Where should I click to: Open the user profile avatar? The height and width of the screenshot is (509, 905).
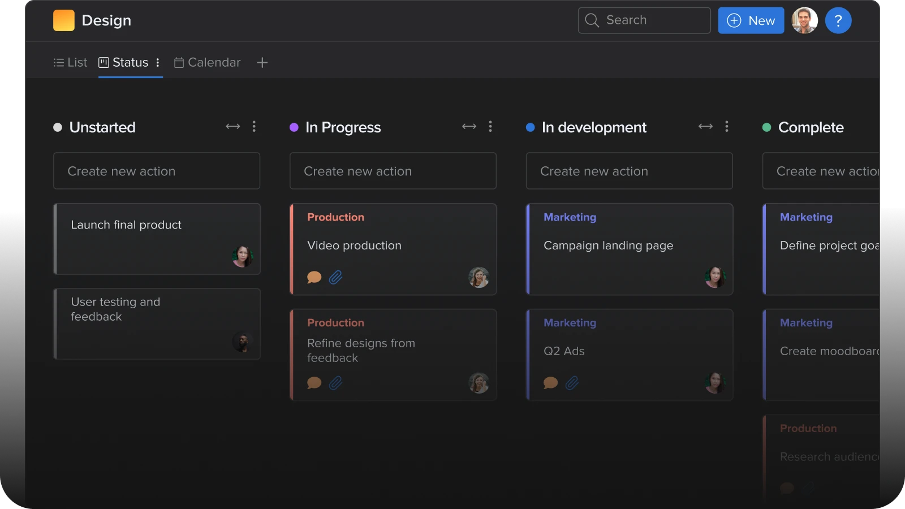(x=804, y=20)
